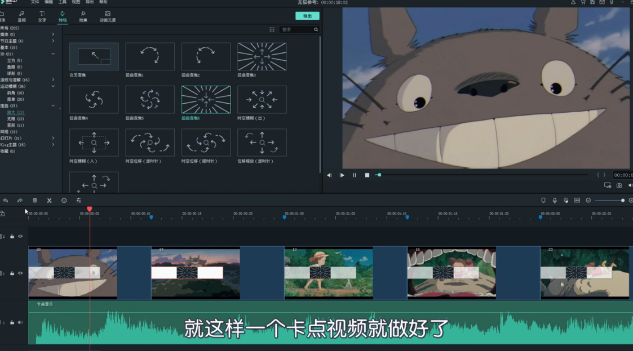633x351 pixels.
Task: Click the add track icon left of ruler
Action: coord(2,214)
